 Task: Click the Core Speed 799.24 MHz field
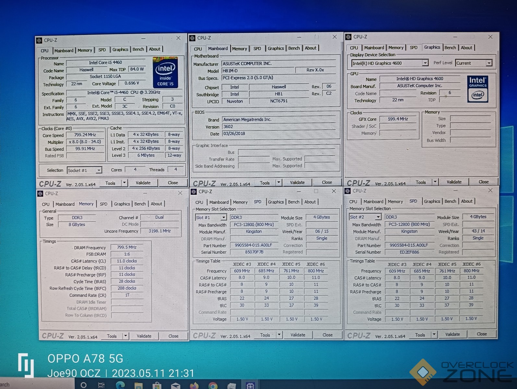pyautogui.click(x=85, y=135)
